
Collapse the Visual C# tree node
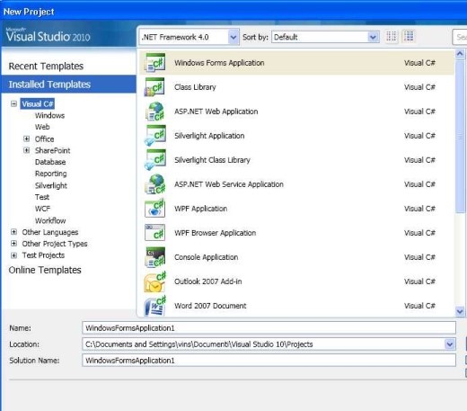[13, 103]
